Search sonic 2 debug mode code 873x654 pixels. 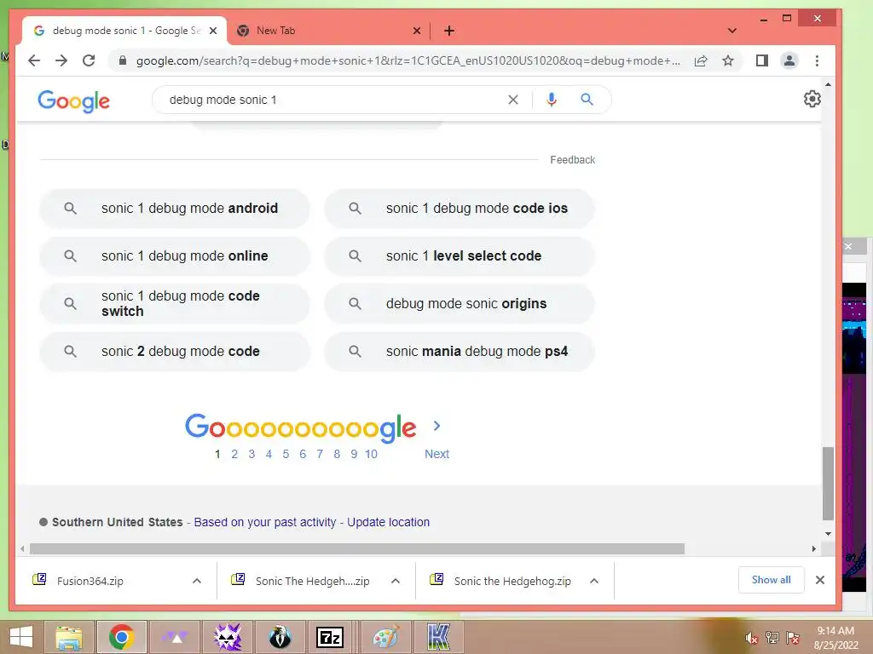pos(174,352)
